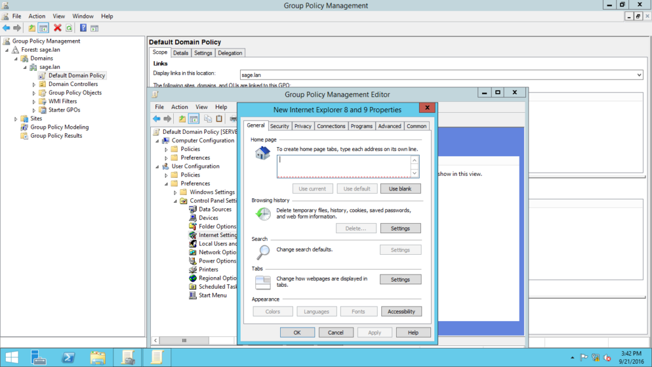
Task: Open Windows PowerShell from the taskbar
Action: 69,357
